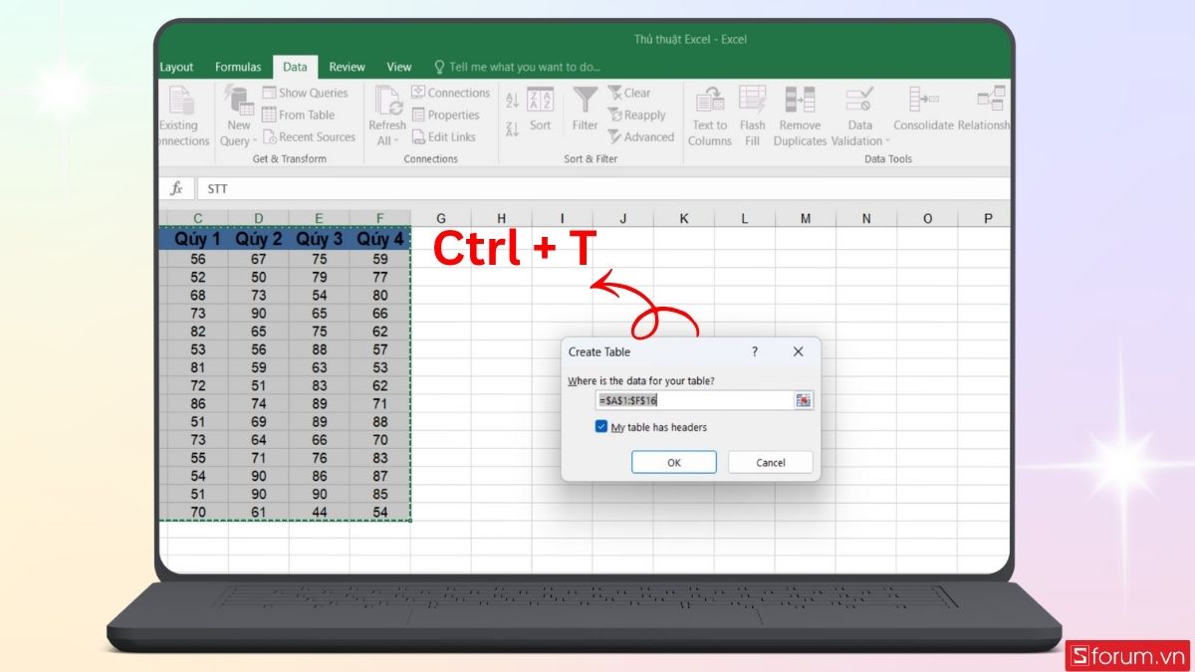Expand the New Query dropdown arrow
Viewport: 1195px width, 672px height.
(x=257, y=141)
